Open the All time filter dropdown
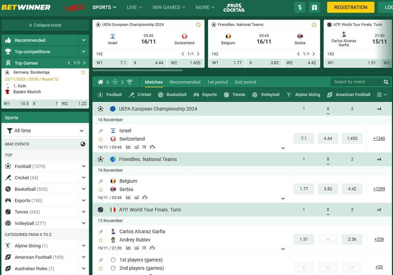393x275 pixels. tap(45, 131)
